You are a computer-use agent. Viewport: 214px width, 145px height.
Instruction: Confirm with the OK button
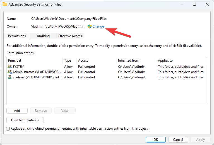[156, 140]
